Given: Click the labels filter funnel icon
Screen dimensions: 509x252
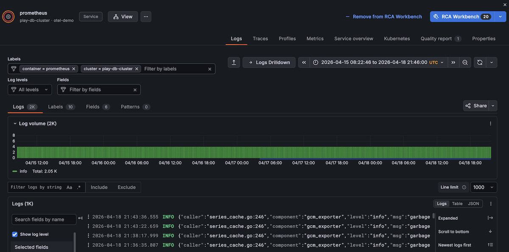Looking at the screenshot, I should [x=14, y=69].
